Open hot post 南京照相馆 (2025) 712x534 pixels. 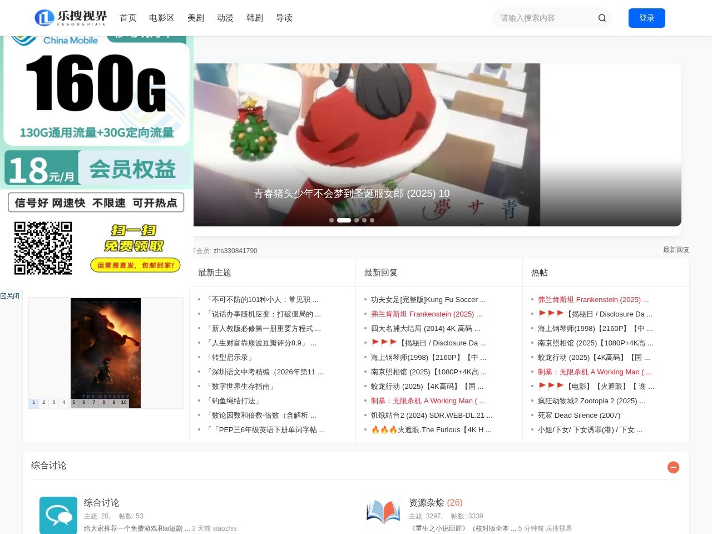(x=596, y=343)
